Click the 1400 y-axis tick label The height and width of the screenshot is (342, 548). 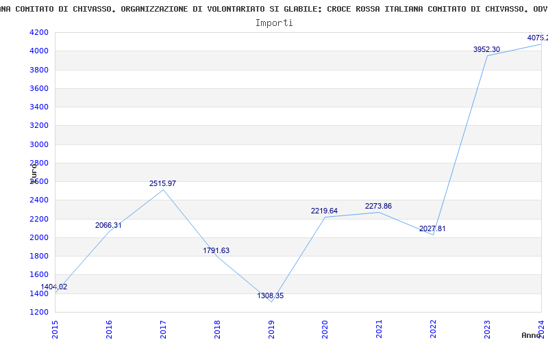tap(39, 293)
